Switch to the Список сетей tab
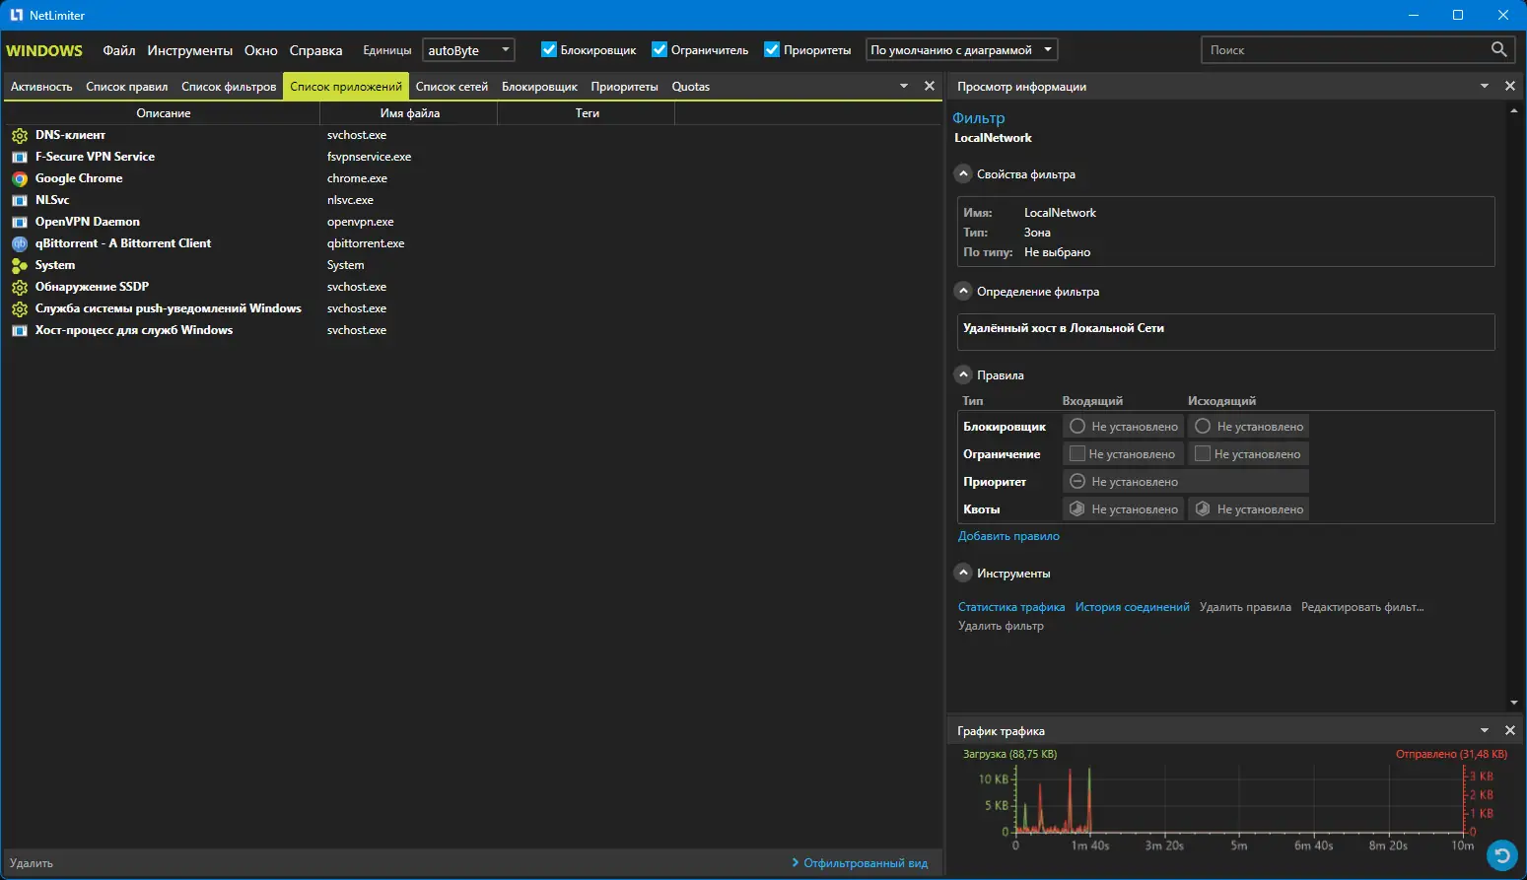Screen dimensions: 1527x880 point(451,87)
